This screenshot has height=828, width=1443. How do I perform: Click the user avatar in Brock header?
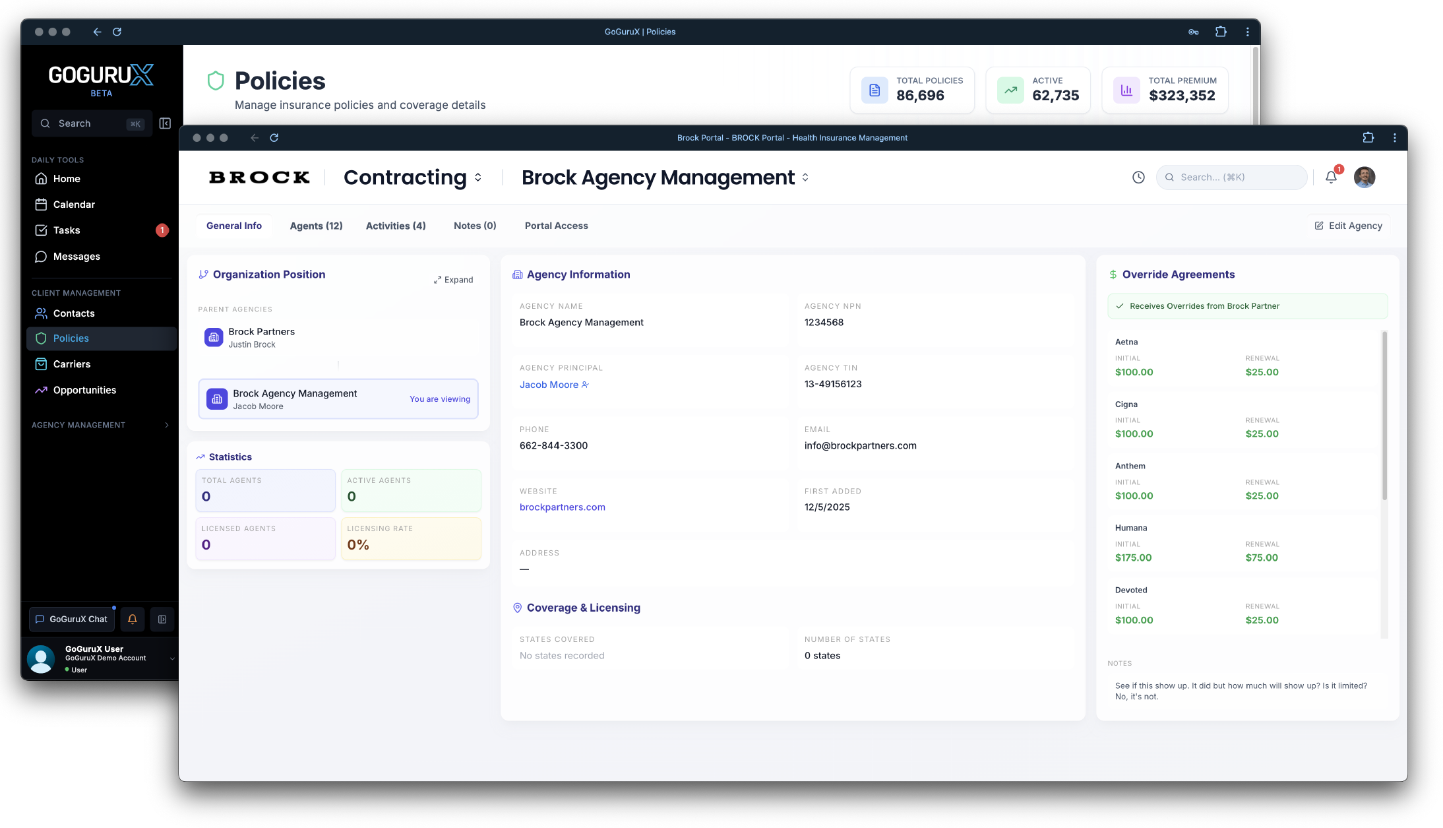[x=1364, y=177]
